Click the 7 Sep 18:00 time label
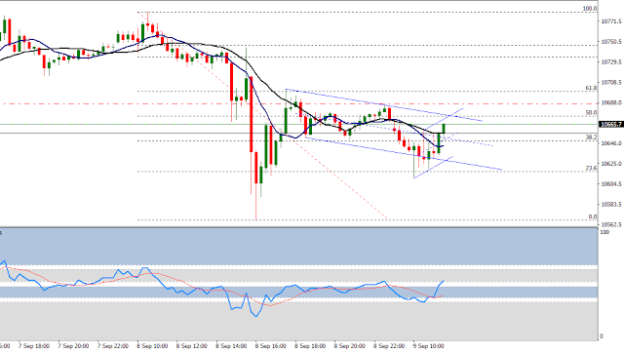Screen dimensions: 624x353 34,346
